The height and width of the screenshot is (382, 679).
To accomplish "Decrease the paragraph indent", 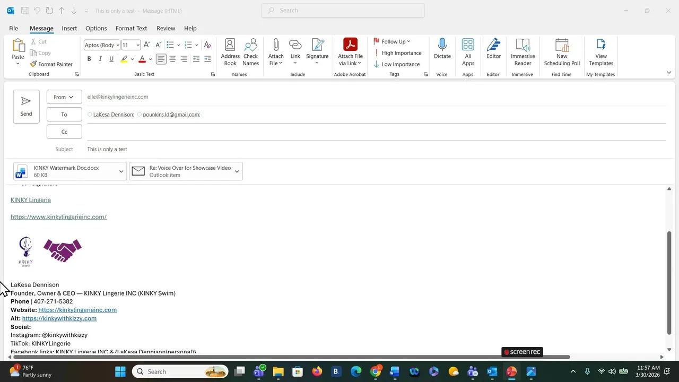I will point(196,59).
